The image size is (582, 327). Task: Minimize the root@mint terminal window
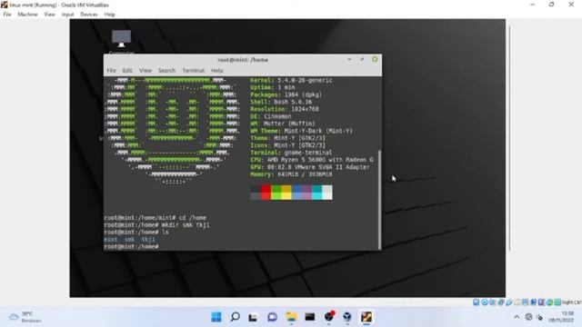[x=349, y=59]
